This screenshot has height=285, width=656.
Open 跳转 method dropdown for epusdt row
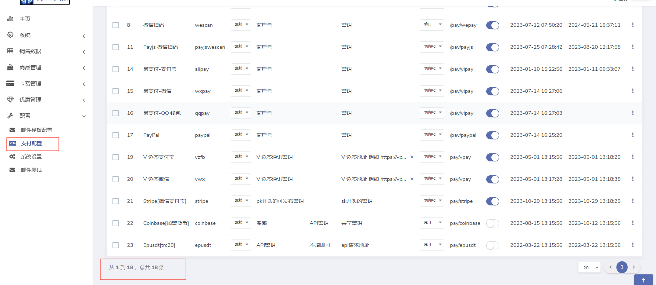[x=241, y=245]
